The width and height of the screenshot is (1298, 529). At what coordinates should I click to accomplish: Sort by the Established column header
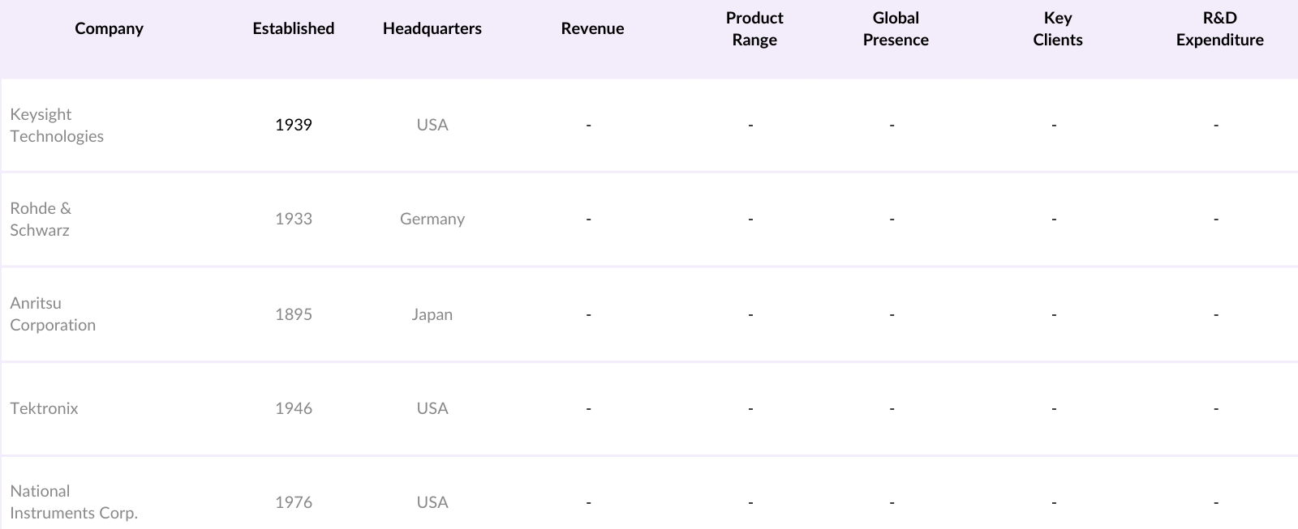coord(293,28)
